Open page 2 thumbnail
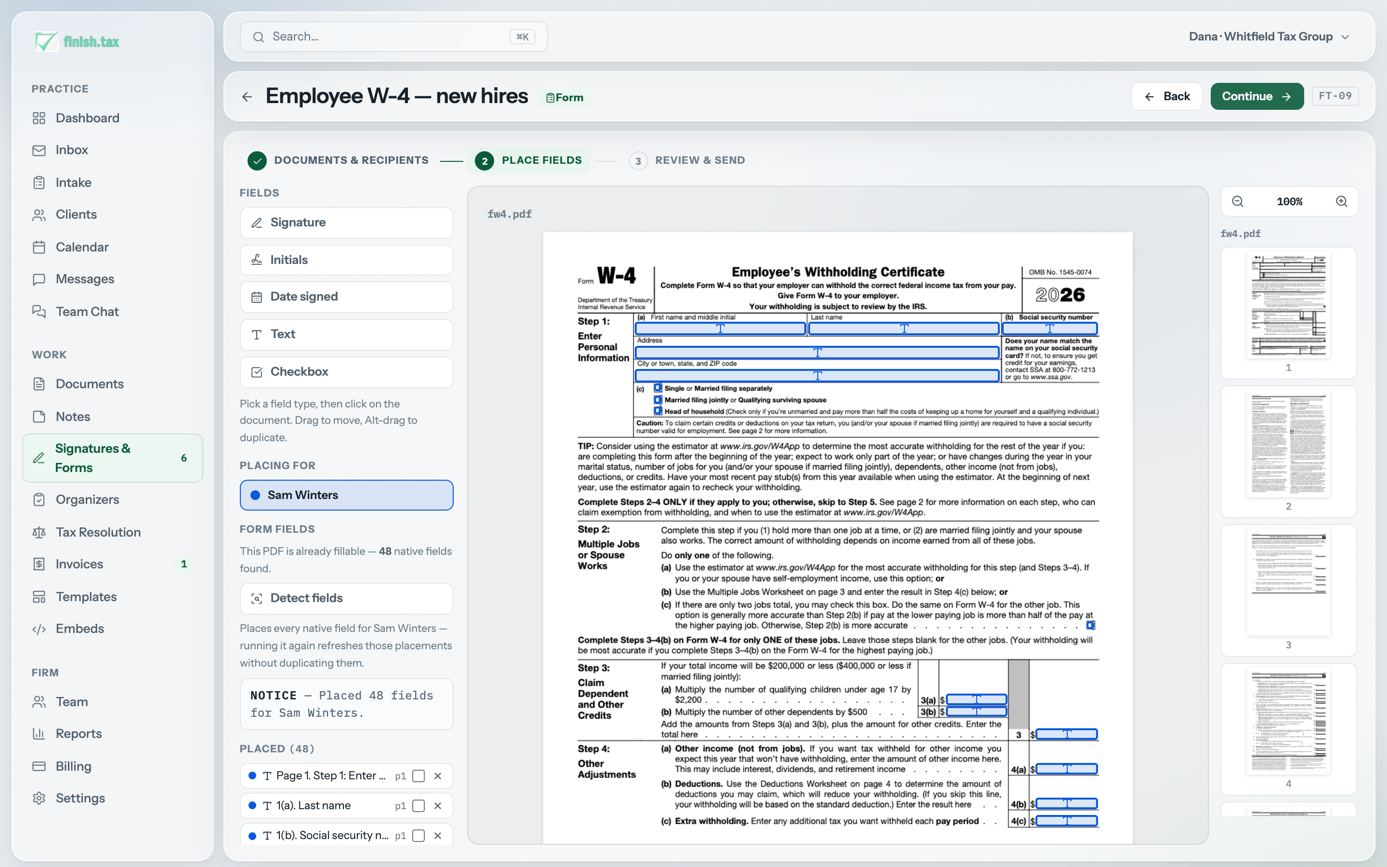Image resolution: width=1387 pixels, height=867 pixels. click(1288, 451)
